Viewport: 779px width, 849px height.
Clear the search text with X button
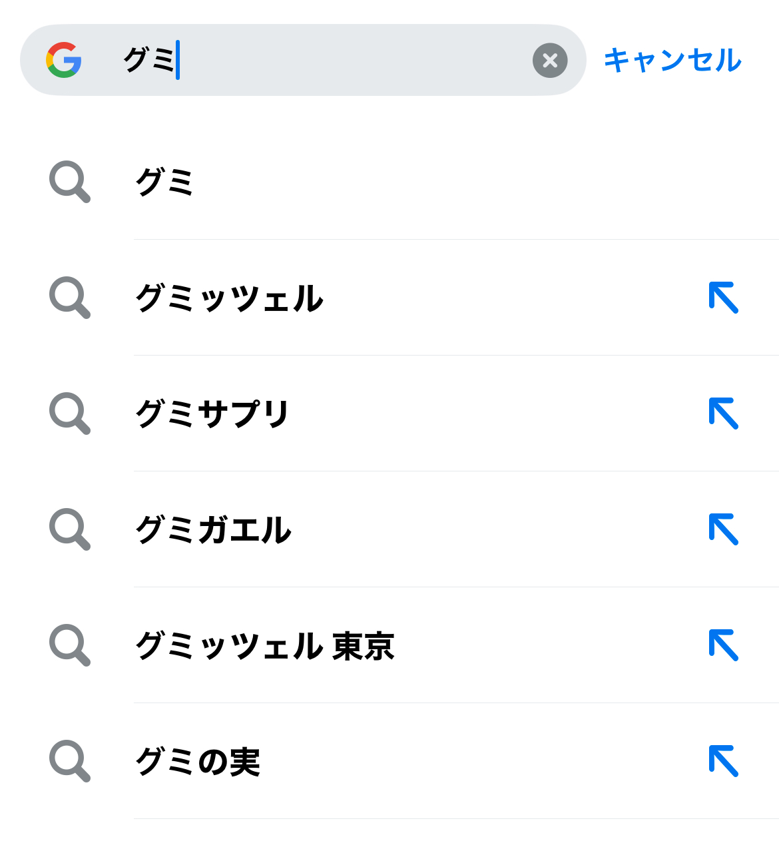(x=550, y=61)
